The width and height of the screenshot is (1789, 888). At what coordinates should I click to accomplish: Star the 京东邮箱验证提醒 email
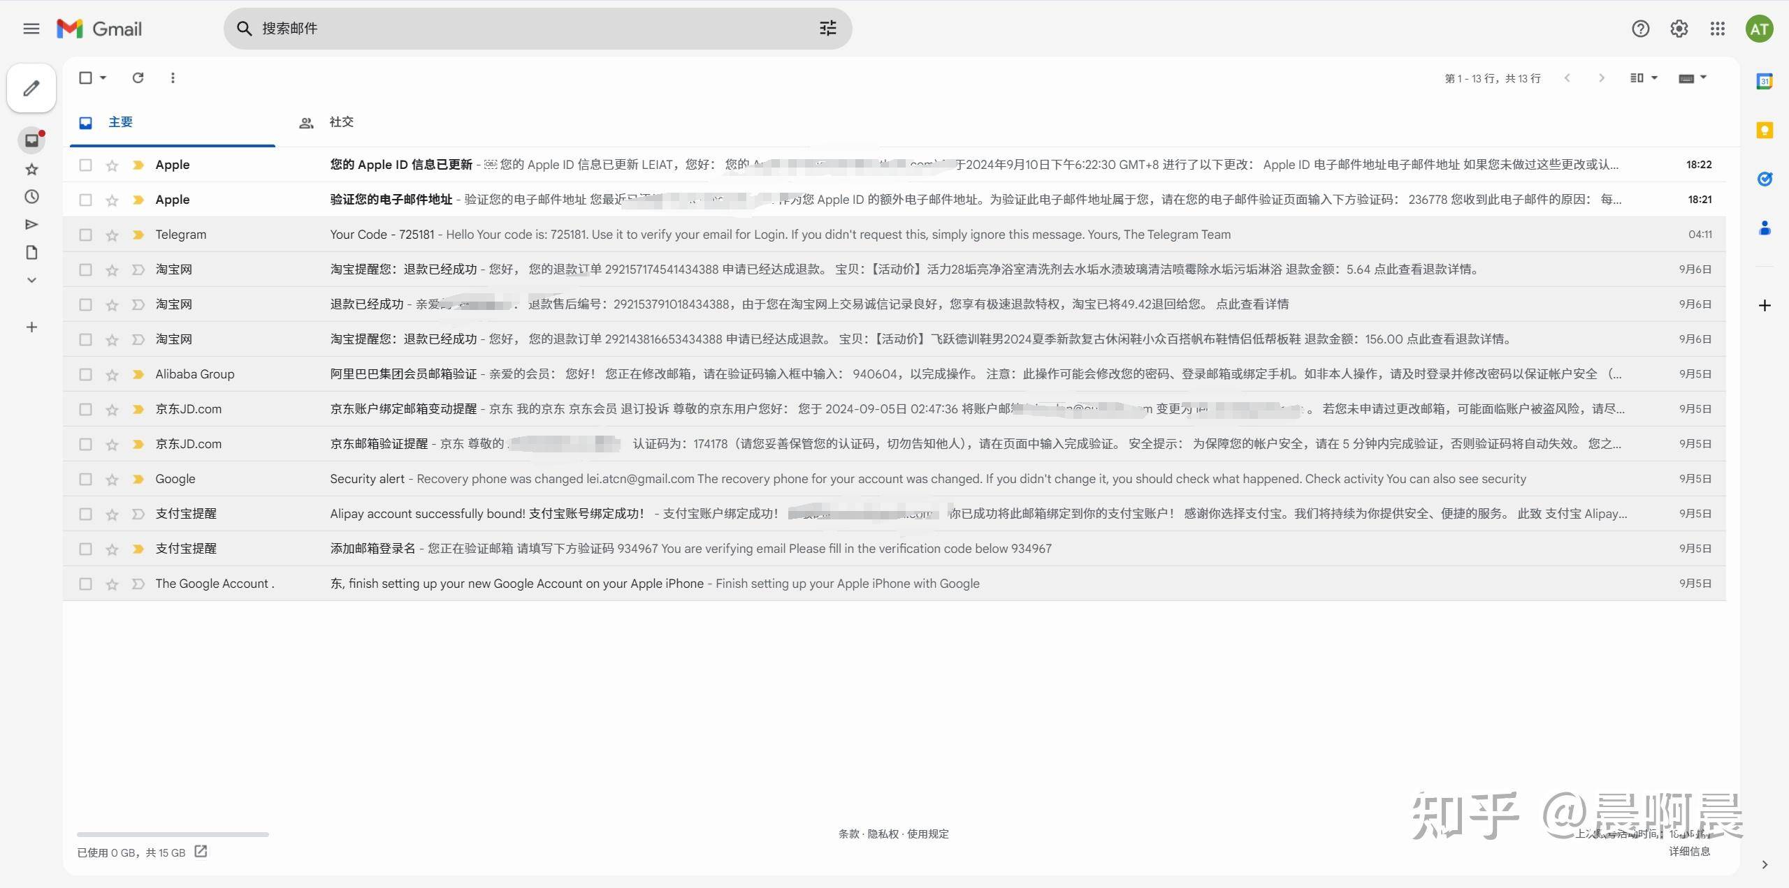(112, 445)
